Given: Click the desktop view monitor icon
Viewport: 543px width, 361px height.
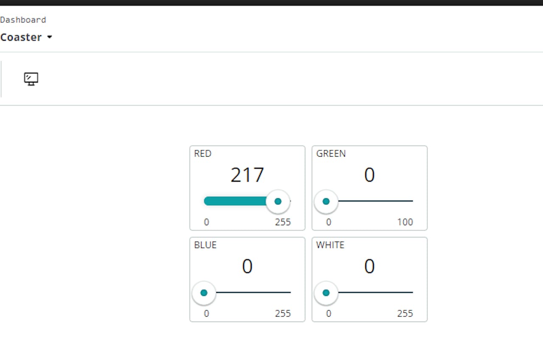Looking at the screenshot, I should pyautogui.click(x=31, y=79).
